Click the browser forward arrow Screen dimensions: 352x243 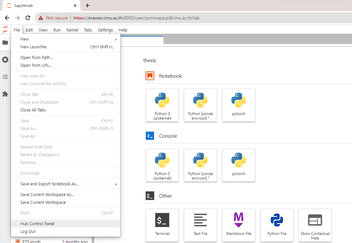(17, 18)
